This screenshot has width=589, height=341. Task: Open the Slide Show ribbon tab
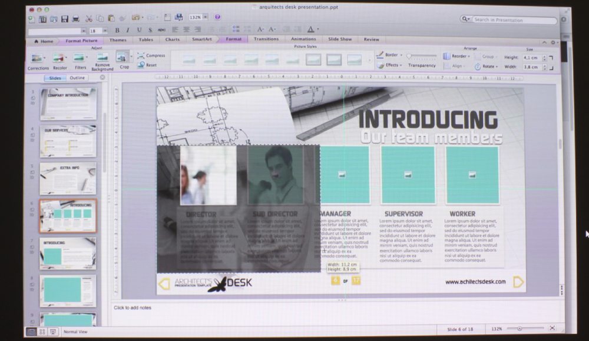coord(340,39)
